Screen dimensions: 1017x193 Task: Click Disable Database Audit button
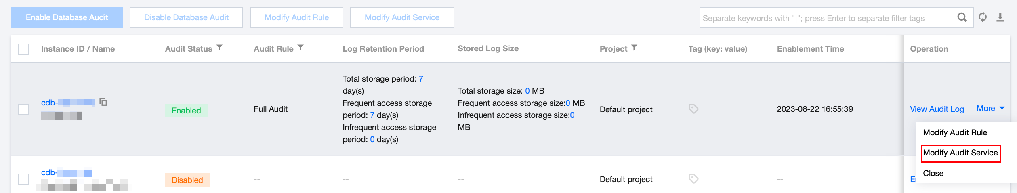186,18
